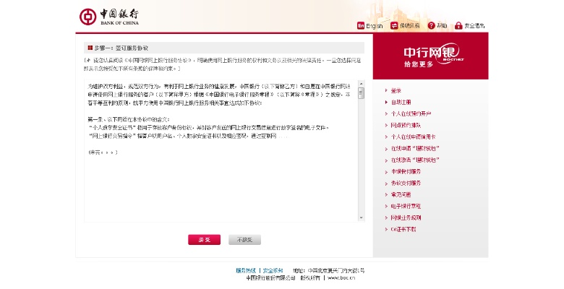The image size is (564, 289).
Task: Select 个人在线申请信用卡 in the sidebar
Action: click(x=414, y=137)
